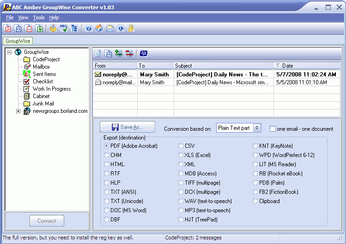Click the application icon in the title bar
This screenshot has height=244, width=346.
click(7, 7)
